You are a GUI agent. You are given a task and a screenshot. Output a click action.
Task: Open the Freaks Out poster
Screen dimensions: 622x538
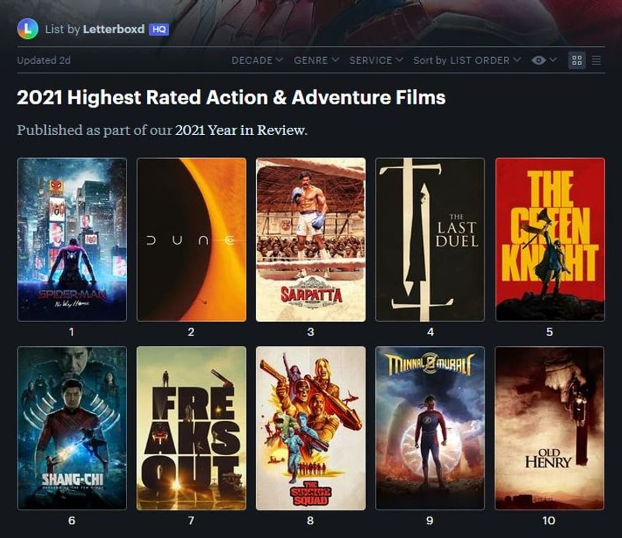[191, 428]
